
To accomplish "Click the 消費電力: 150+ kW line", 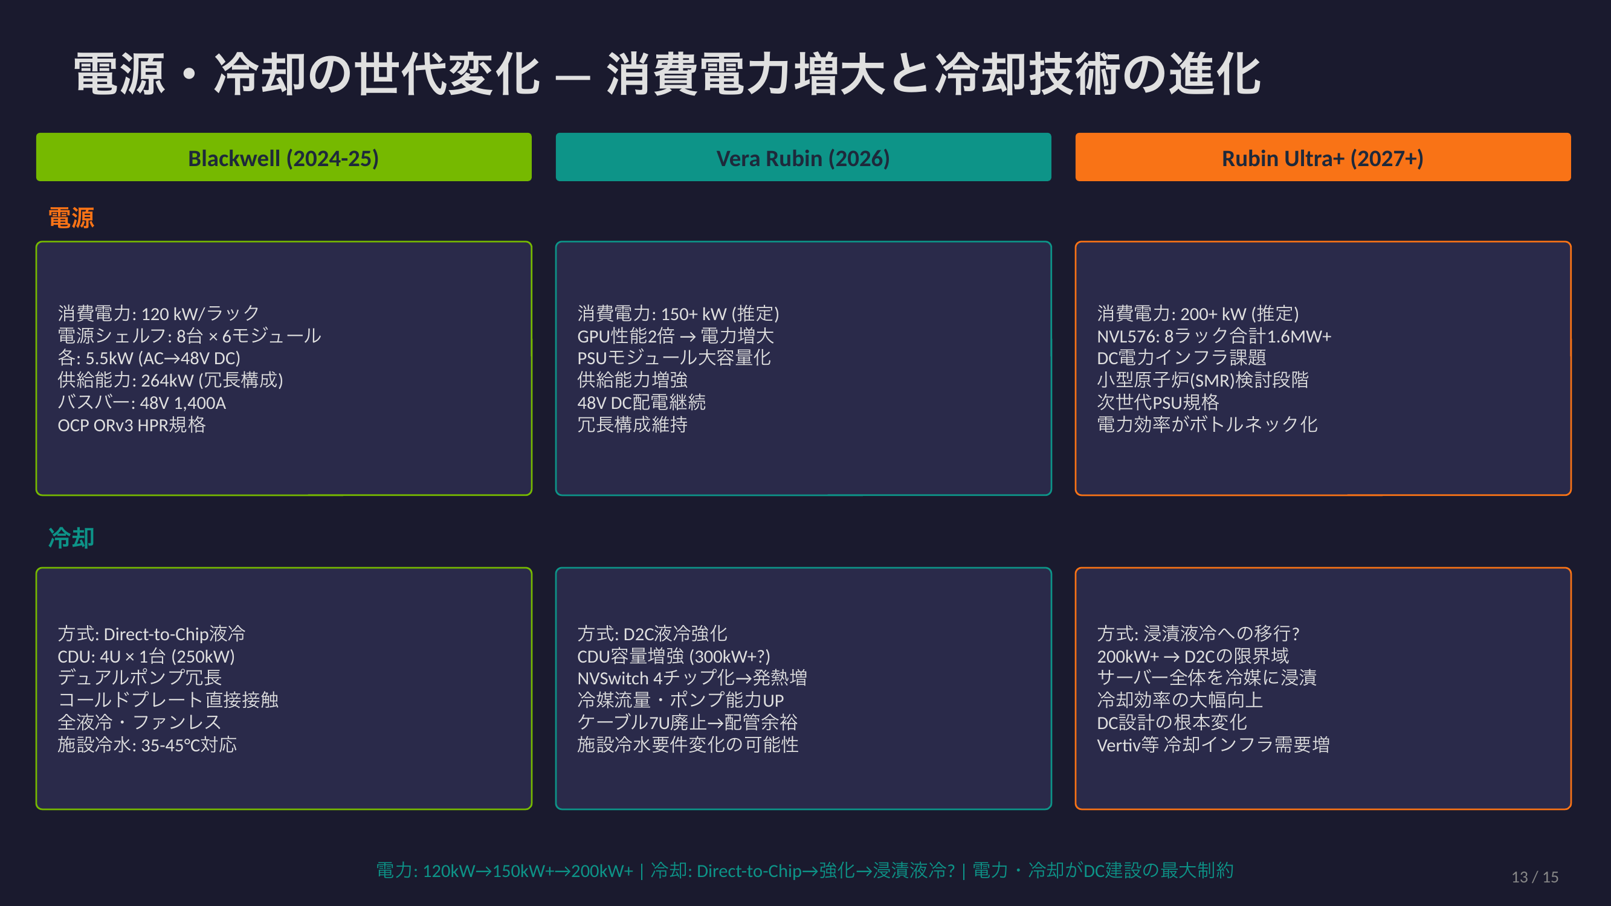I will click(x=678, y=313).
